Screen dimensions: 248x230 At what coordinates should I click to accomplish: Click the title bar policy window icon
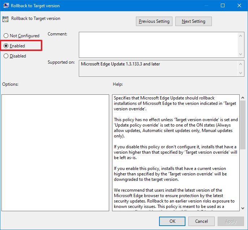[x=6, y=6]
